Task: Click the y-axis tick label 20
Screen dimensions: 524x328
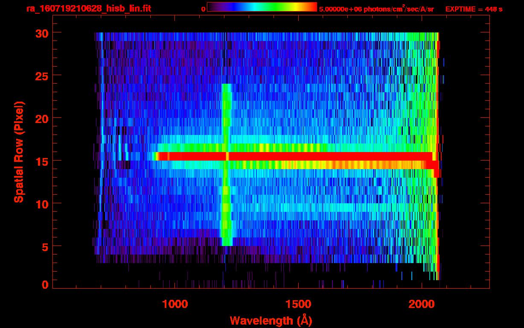Action: pyautogui.click(x=41, y=118)
